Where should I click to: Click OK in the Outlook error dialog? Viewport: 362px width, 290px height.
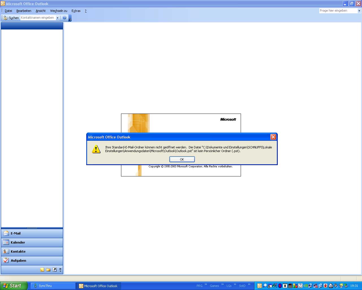tap(182, 159)
